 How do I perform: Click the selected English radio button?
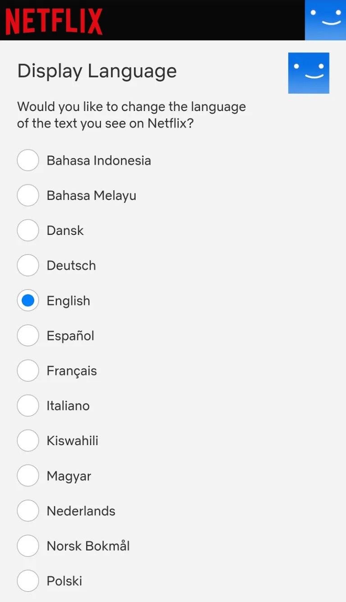click(28, 300)
